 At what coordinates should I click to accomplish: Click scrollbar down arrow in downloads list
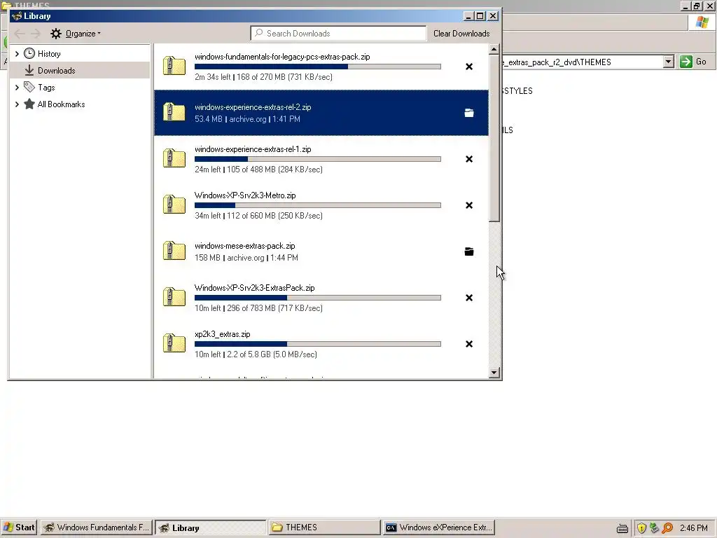point(494,373)
